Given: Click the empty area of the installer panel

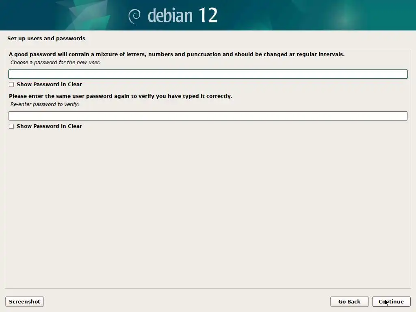Looking at the screenshot, I should click(x=208, y=207).
